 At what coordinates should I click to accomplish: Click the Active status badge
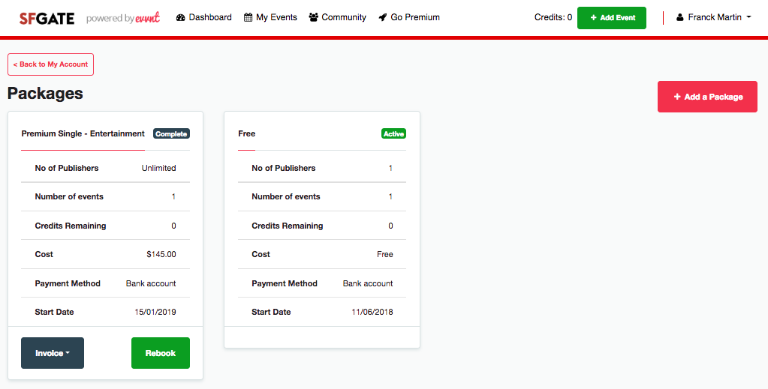pyautogui.click(x=394, y=133)
